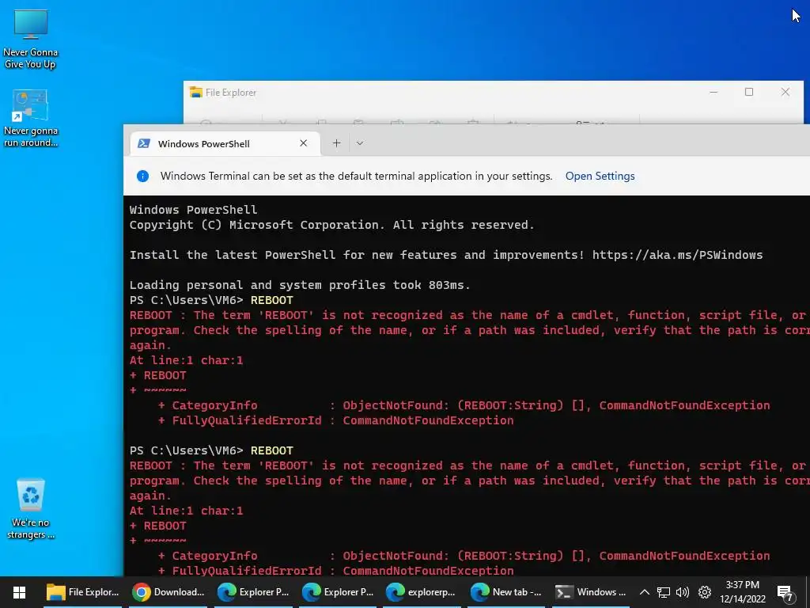This screenshot has height=608, width=810.
Task: Click the aka.ms/PSWindows URL in terminal
Action: [677, 255]
